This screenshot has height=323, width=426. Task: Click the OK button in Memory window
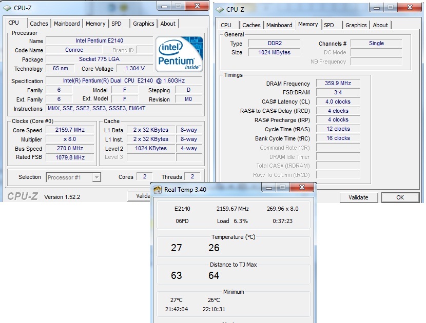[x=400, y=197]
